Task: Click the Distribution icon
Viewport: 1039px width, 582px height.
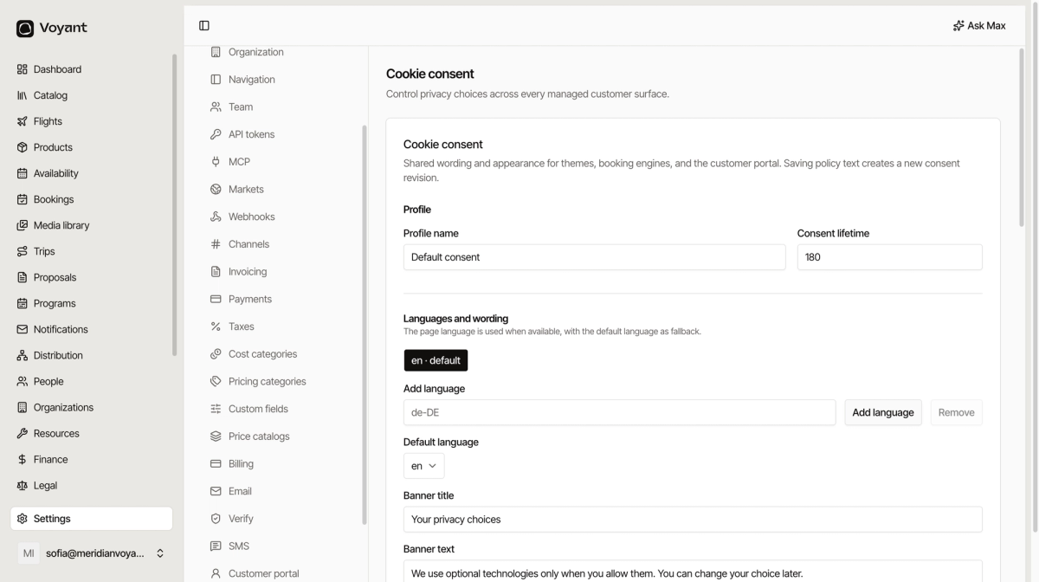Action: click(x=23, y=355)
